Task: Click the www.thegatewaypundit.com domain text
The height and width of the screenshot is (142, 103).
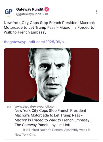Action: pos(35,106)
